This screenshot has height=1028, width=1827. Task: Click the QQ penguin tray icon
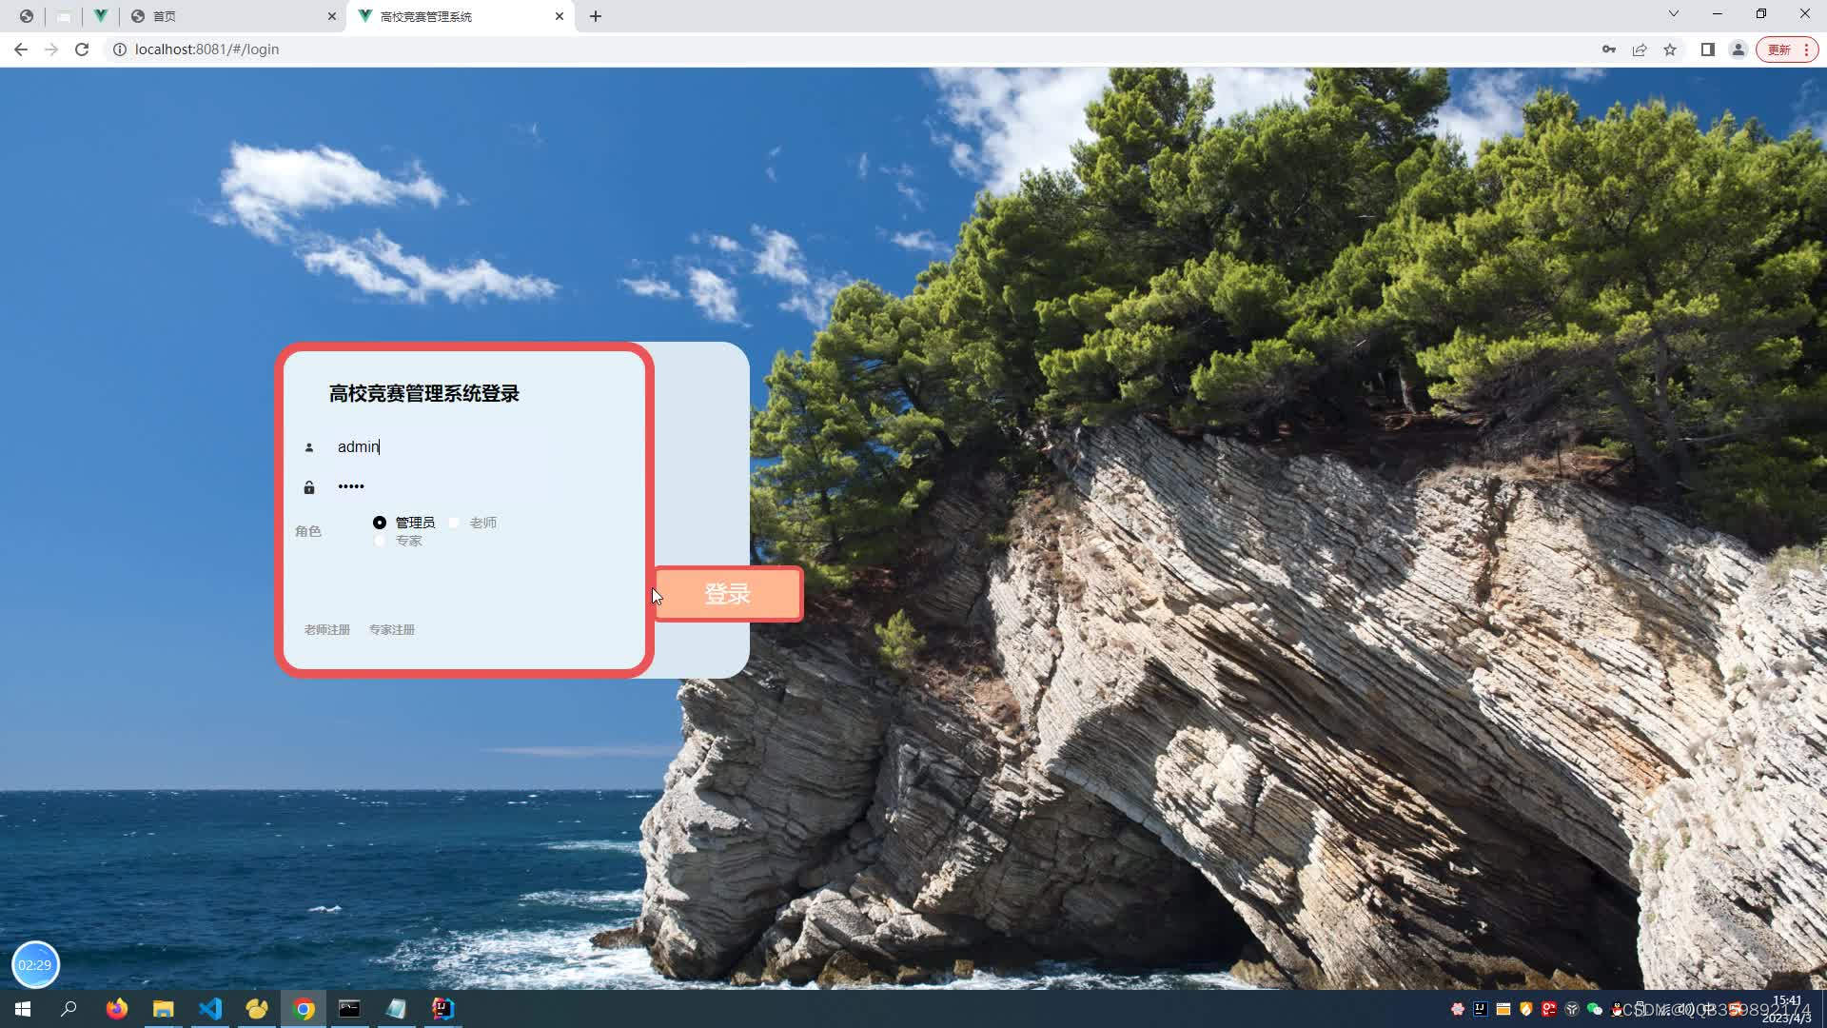[1617, 1009]
